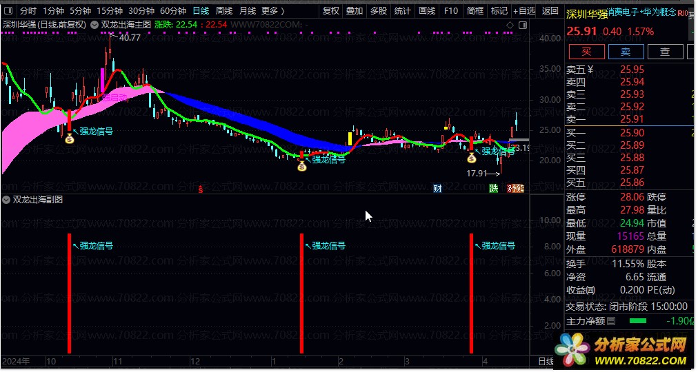Viewport: 698px width, 372px height.
Task: Click the 标记 mark button
Action: tap(499, 10)
